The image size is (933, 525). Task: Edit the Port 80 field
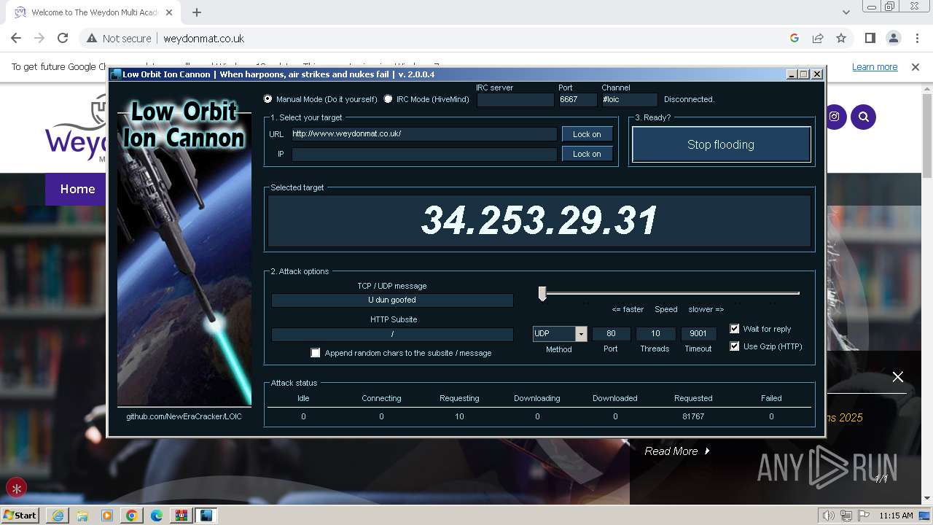[x=611, y=334]
